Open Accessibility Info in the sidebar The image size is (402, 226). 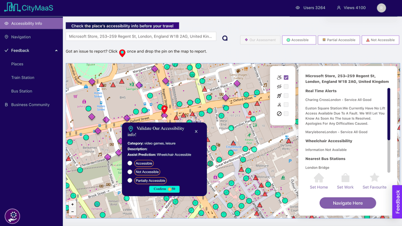31,24
